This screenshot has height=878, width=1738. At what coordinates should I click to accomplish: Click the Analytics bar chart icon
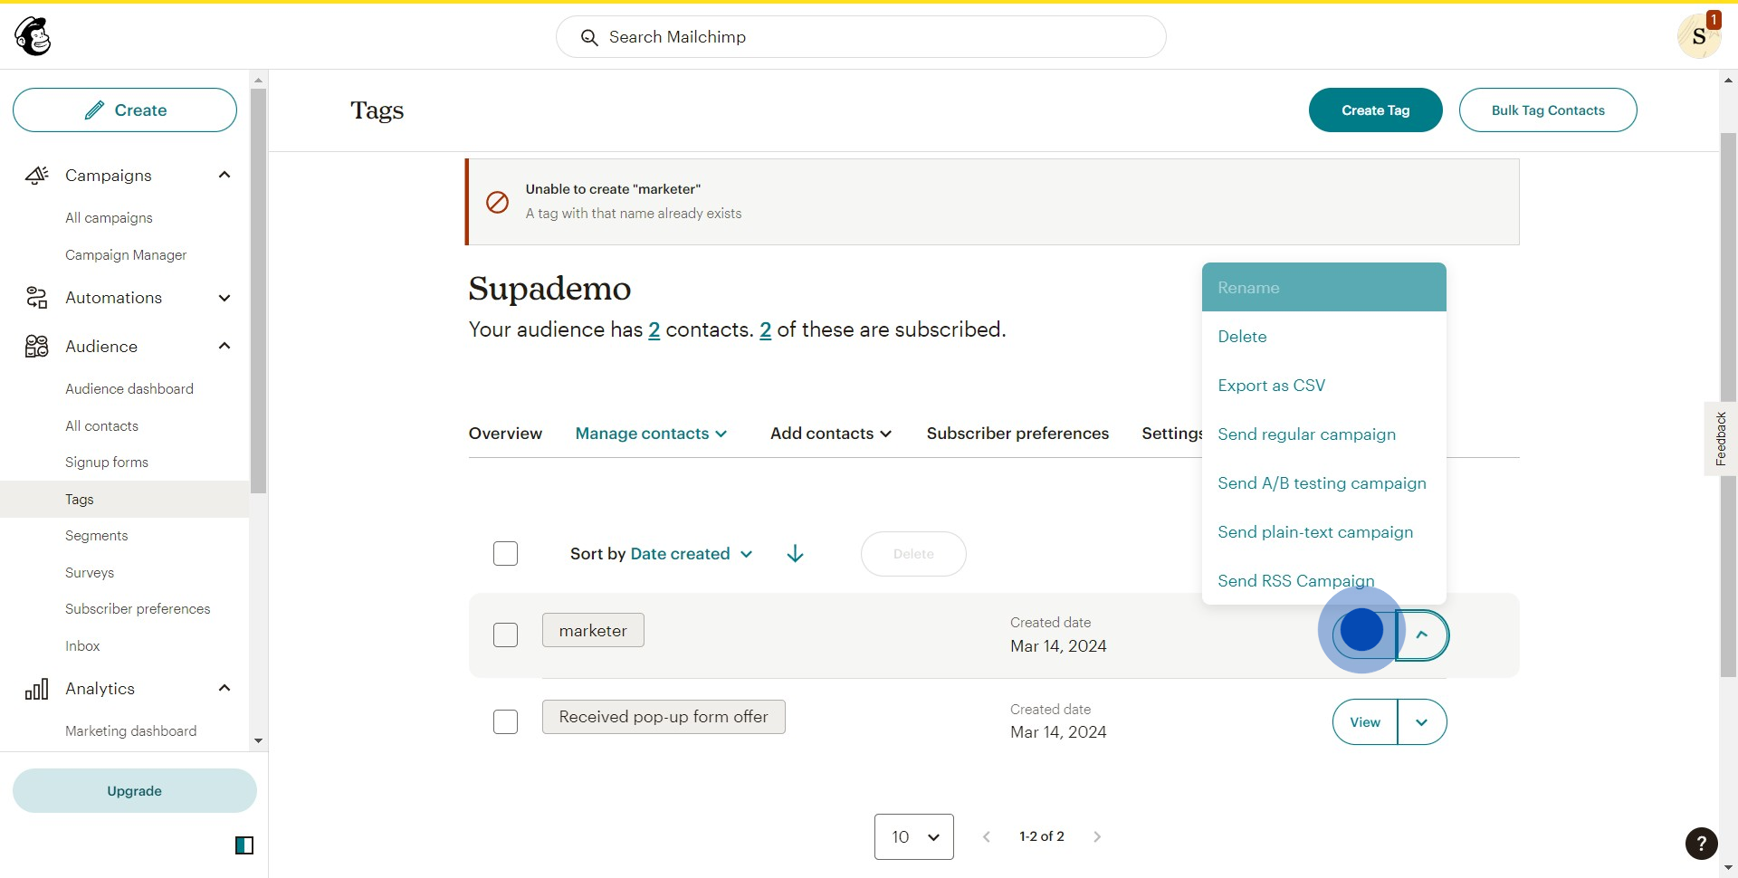[x=36, y=690]
